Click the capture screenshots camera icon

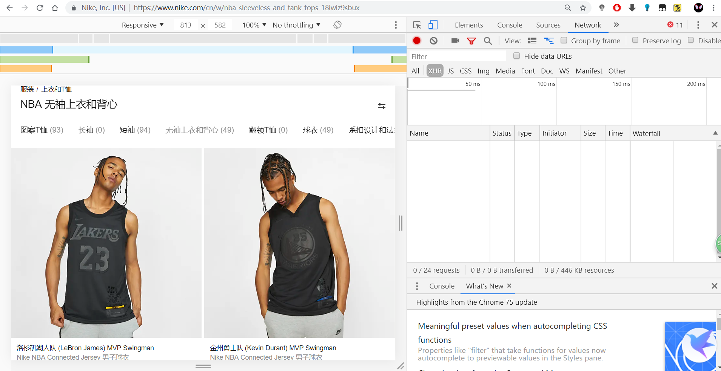click(x=455, y=41)
